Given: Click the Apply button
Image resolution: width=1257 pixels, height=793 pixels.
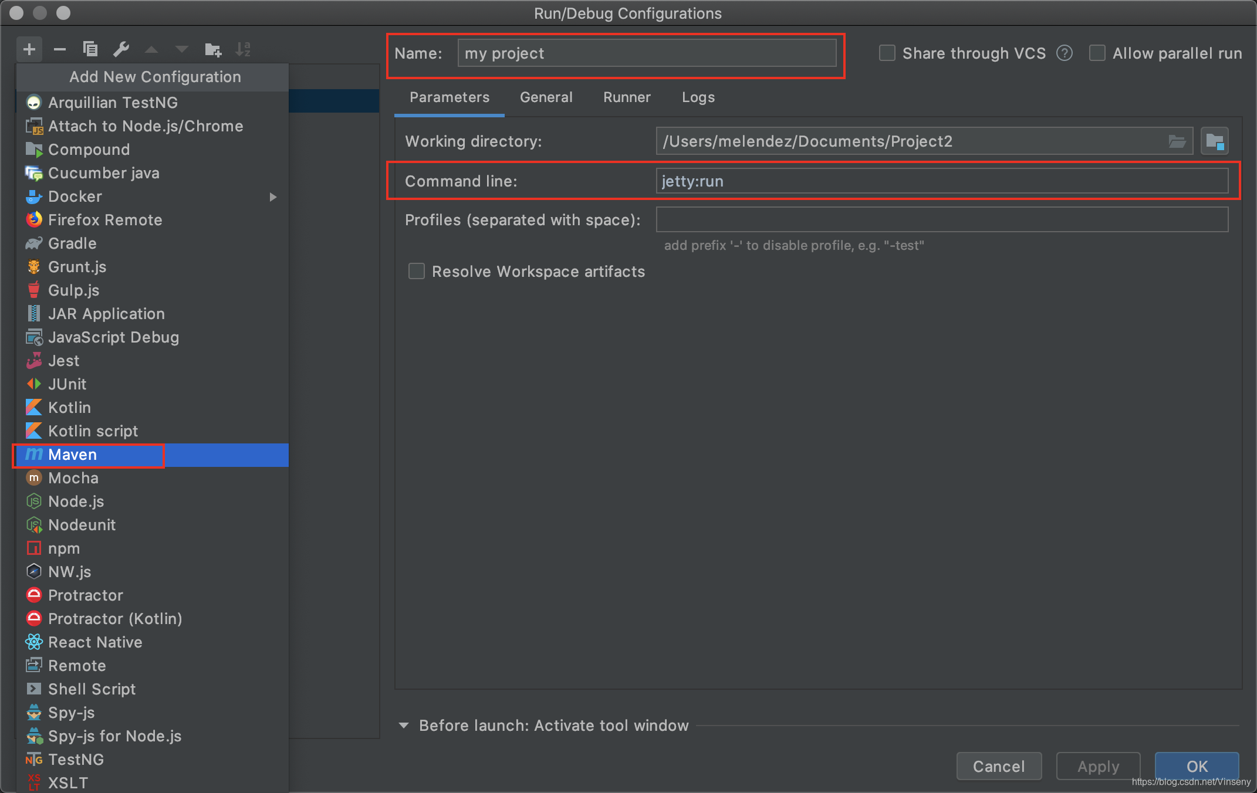Looking at the screenshot, I should (x=1096, y=767).
